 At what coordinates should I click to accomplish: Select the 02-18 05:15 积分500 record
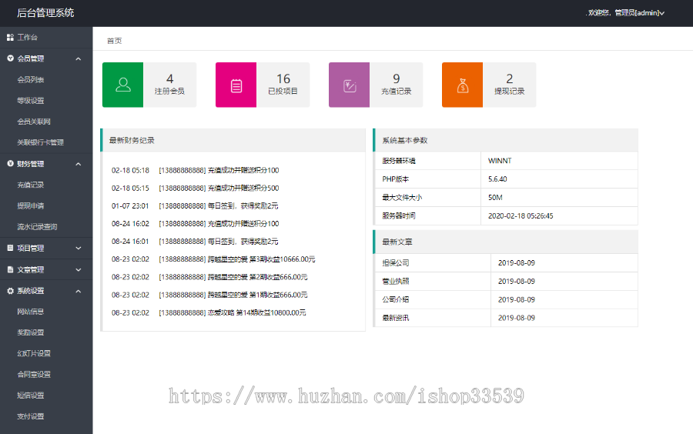195,188
